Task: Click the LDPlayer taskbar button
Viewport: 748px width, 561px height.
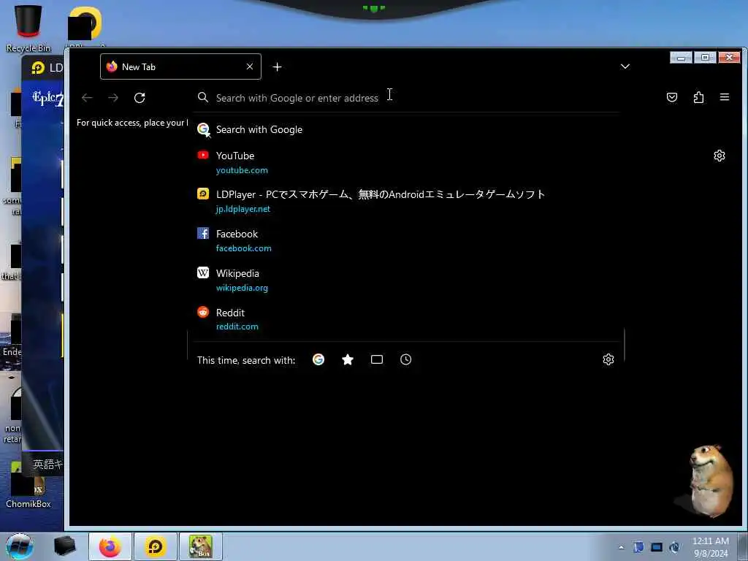Action: point(155,546)
